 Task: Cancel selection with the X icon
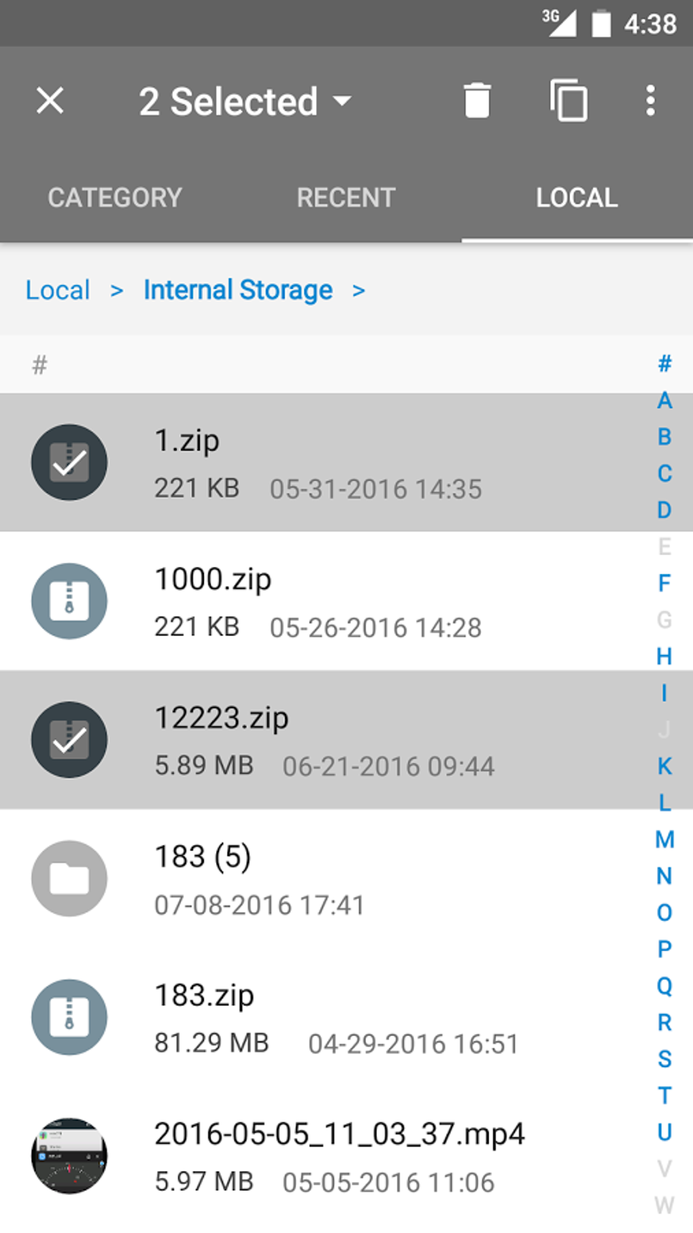click(50, 101)
